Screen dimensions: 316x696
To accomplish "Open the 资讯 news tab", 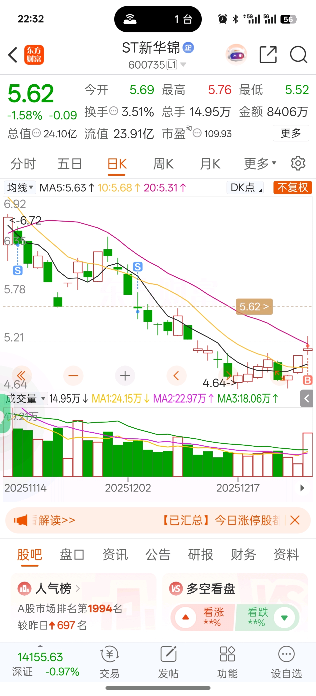I will point(115,555).
